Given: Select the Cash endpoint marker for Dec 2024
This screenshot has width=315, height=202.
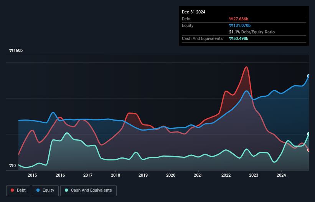Looking at the screenshot, I should click(308, 134).
